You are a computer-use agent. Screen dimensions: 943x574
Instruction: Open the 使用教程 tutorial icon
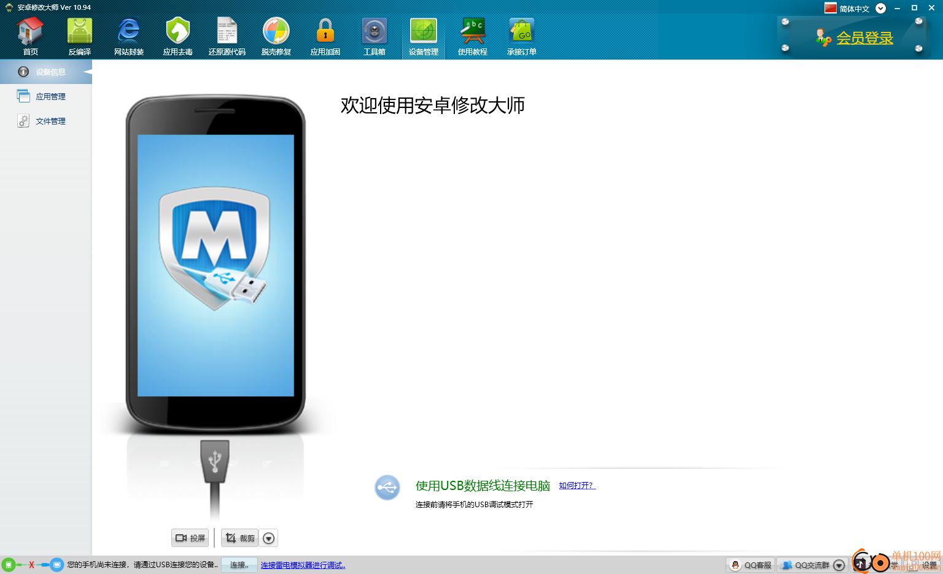click(473, 36)
